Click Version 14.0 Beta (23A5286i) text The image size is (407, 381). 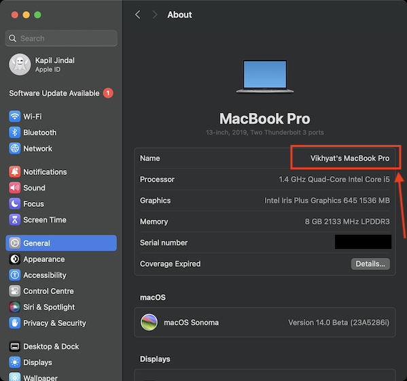(339, 322)
